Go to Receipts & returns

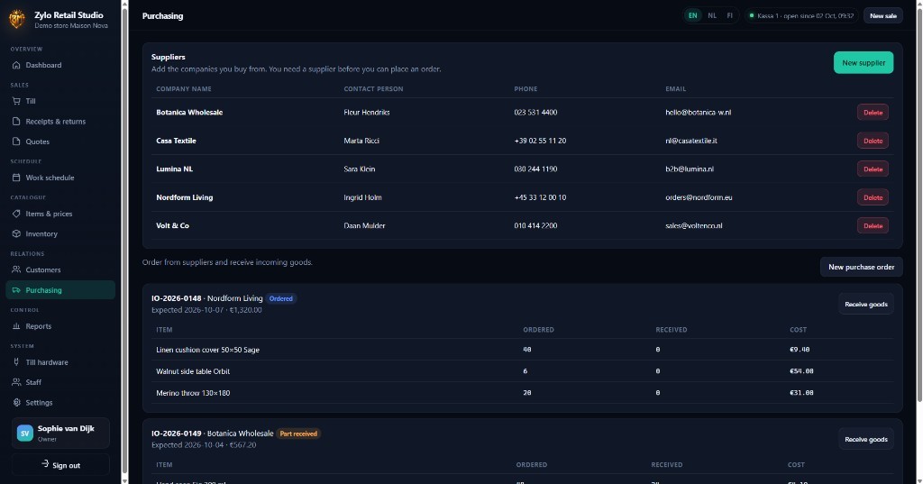[x=60, y=122]
